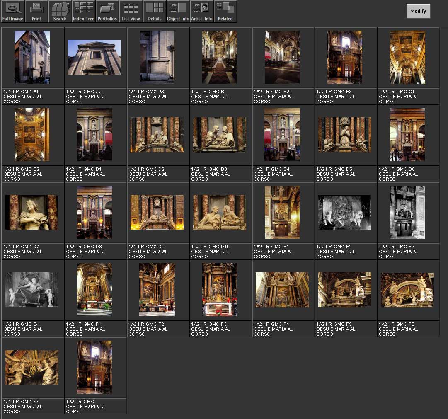This screenshot has height=419, width=448.
Task: Select thumbnail 1A2-I-R-GMC-D4
Action: (x=282, y=135)
